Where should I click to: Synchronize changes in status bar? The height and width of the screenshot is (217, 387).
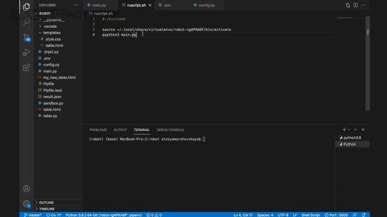(54, 215)
